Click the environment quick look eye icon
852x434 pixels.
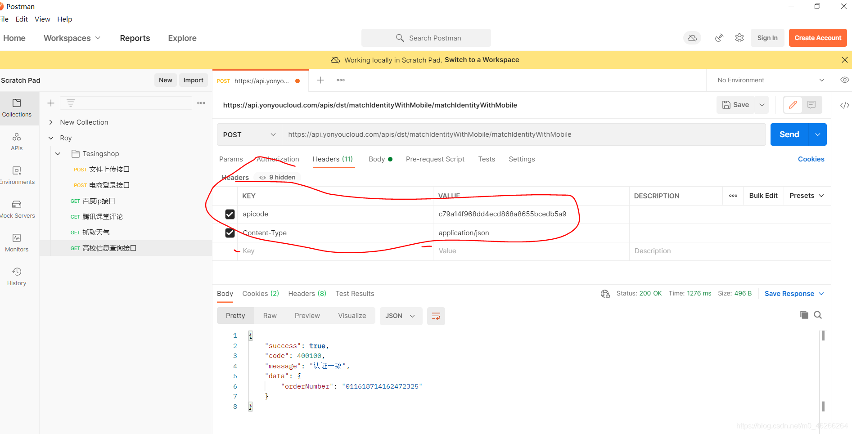click(845, 80)
